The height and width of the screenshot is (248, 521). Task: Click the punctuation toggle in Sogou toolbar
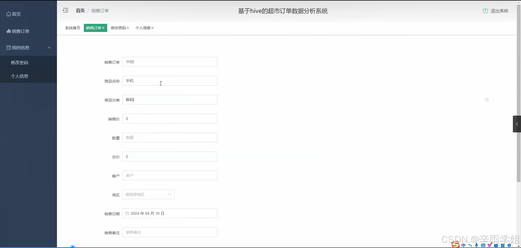coord(470,245)
